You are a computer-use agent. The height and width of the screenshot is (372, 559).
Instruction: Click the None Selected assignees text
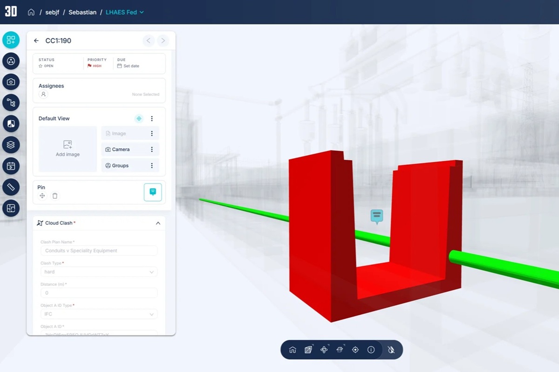click(x=145, y=95)
